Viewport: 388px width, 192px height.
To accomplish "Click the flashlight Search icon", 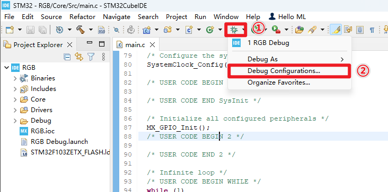I will (312, 30).
